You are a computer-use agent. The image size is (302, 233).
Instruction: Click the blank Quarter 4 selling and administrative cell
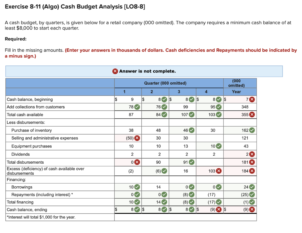point(210,138)
